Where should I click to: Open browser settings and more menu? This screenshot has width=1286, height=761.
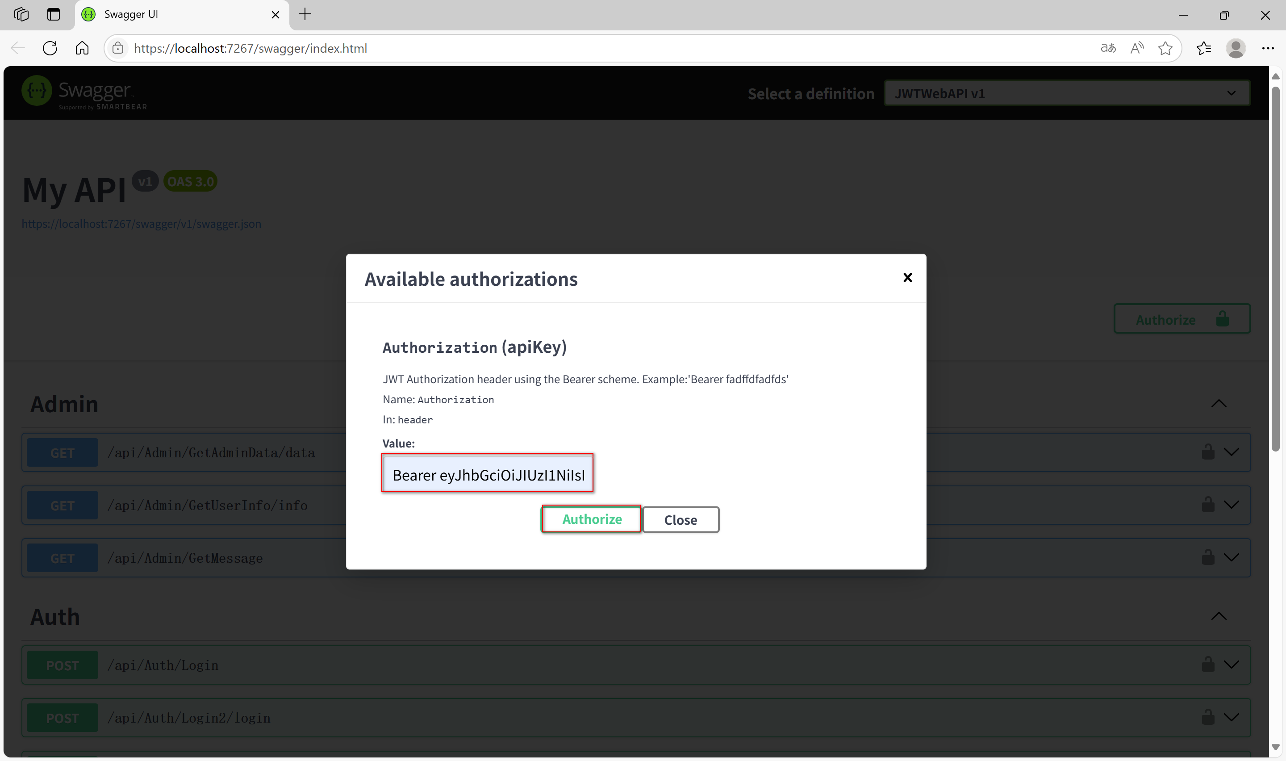tap(1268, 48)
